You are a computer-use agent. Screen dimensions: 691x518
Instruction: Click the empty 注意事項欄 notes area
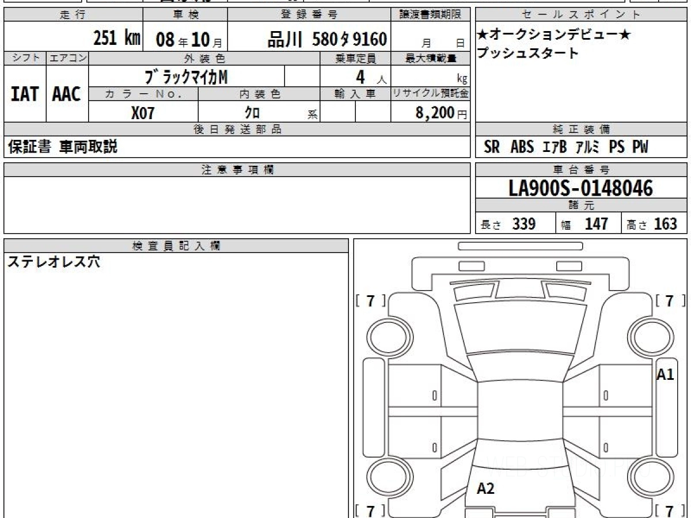click(x=237, y=205)
